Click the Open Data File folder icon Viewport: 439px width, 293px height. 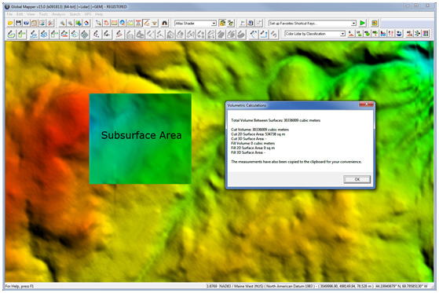click(x=10, y=23)
